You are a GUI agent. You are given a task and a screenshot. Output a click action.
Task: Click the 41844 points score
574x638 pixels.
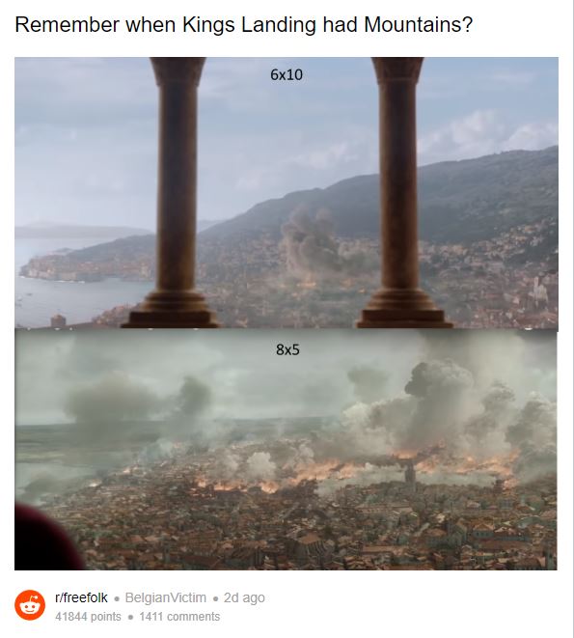[x=88, y=617]
